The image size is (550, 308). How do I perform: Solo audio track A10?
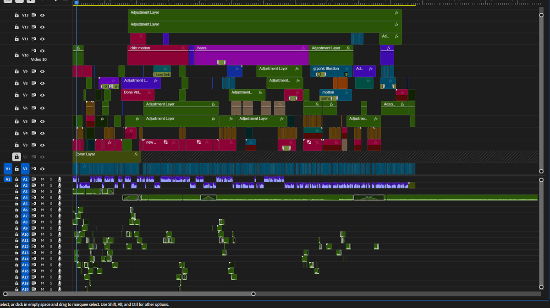51,234
